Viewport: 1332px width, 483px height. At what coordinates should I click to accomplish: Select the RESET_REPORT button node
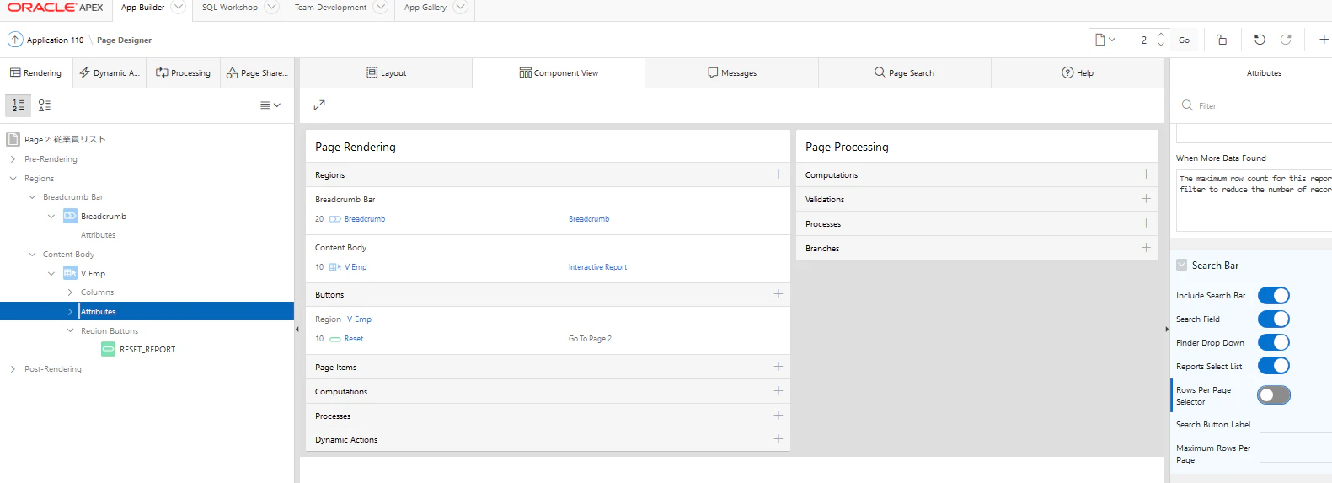(147, 350)
